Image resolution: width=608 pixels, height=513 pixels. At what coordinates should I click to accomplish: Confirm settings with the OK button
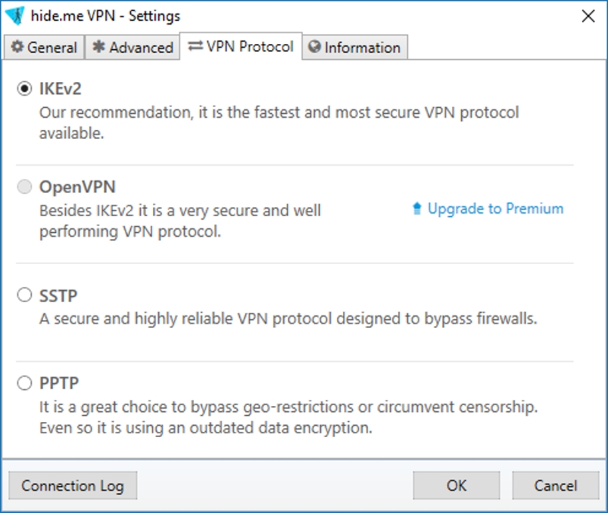[456, 486]
